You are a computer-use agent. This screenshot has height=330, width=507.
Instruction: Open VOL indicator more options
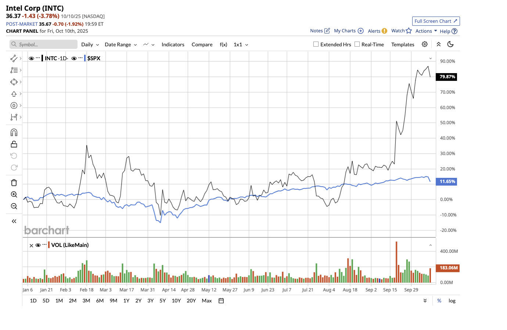[44, 245]
